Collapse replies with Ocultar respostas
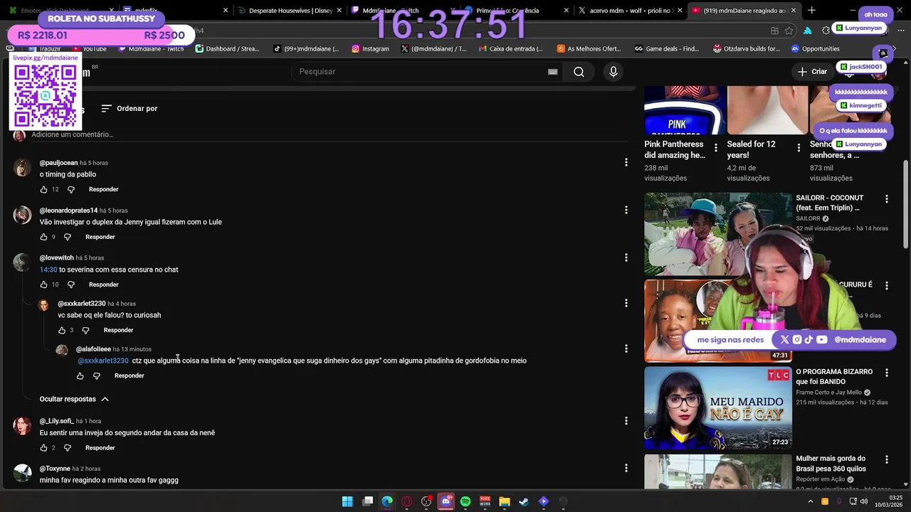The image size is (911, 512). [x=74, y=399]
